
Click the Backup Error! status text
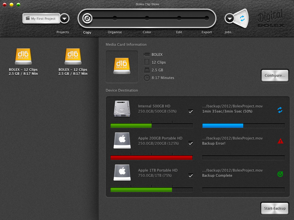(214, 144)
